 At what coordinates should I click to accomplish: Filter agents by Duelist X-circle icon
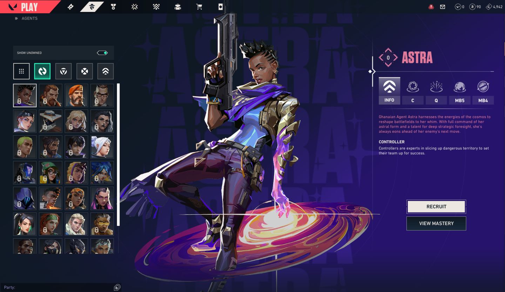click(x=85, y=71)
